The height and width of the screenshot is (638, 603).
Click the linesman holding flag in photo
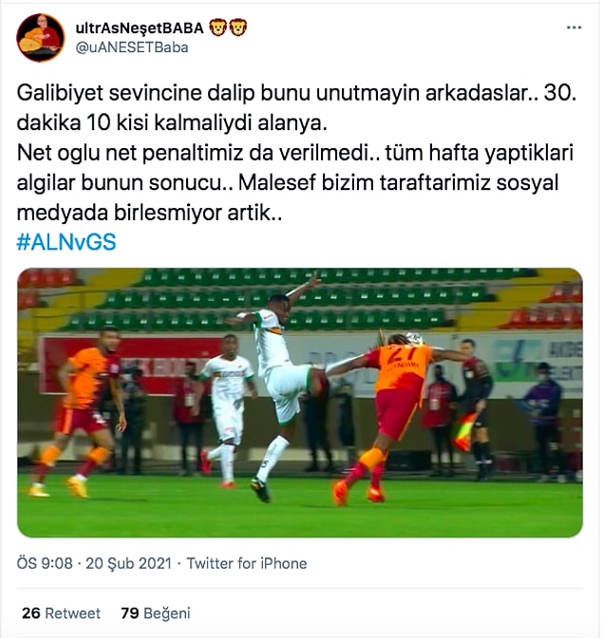click(x=474, y=407)
